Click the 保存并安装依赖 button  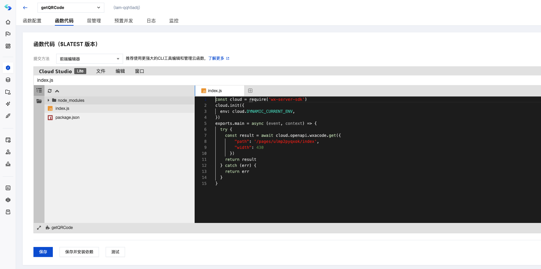pyautogui.click(x=79, y=252)
